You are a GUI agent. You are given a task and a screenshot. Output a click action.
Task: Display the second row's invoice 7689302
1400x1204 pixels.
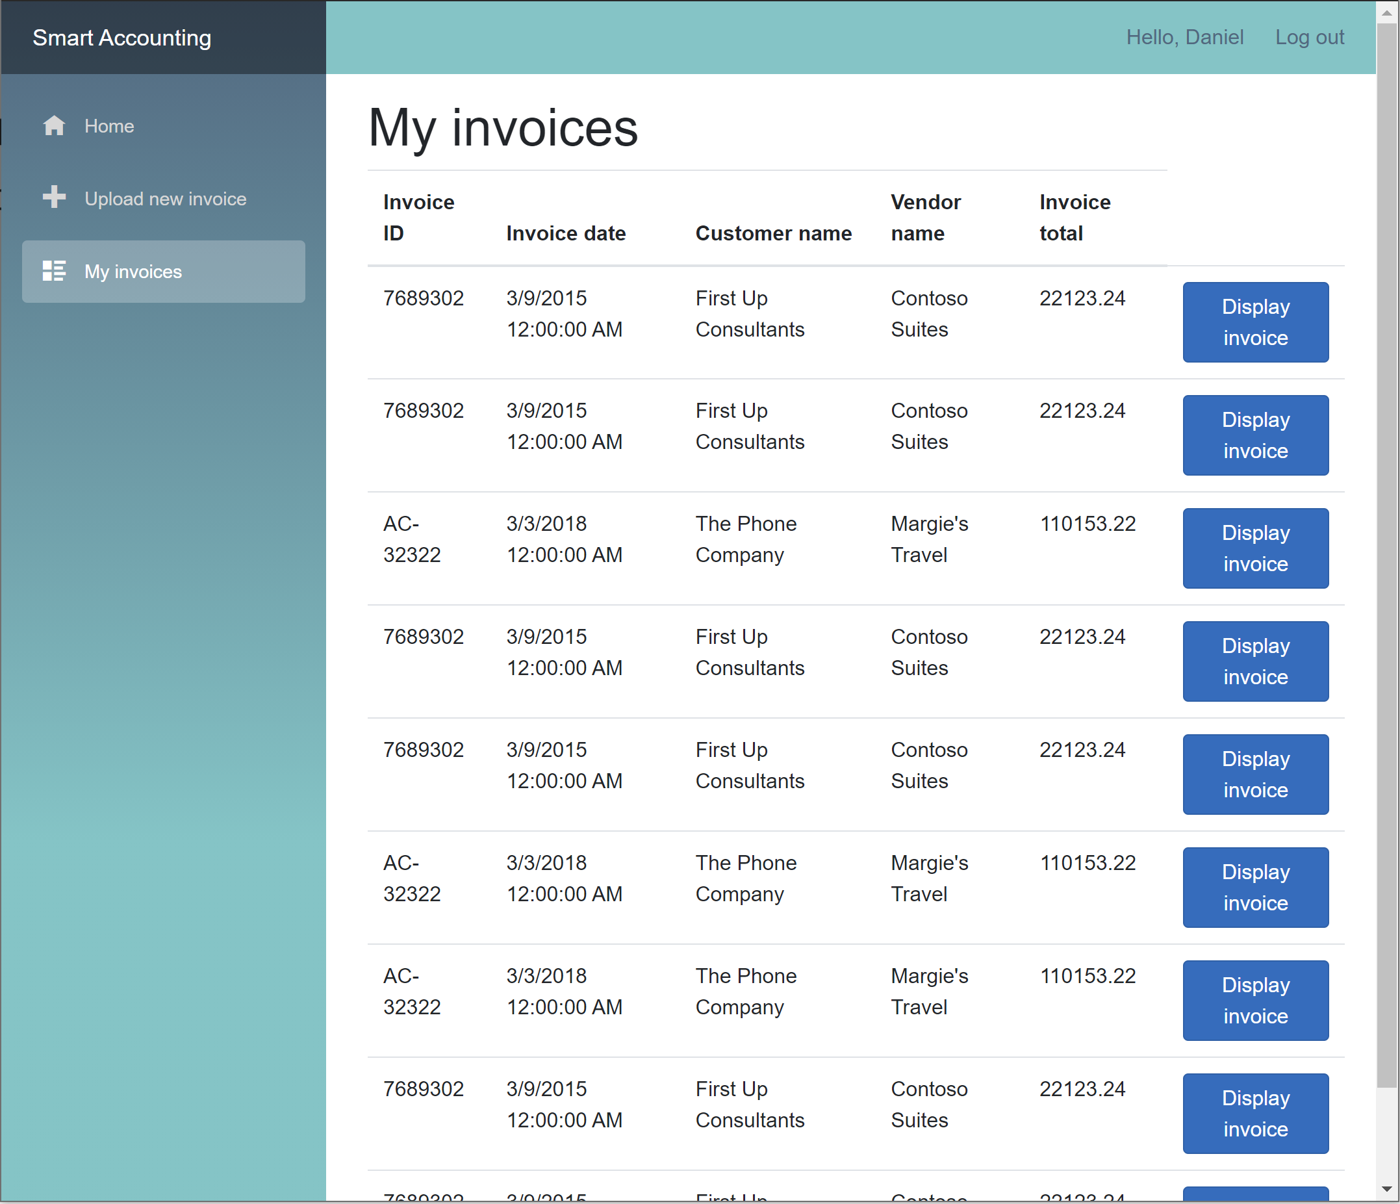coord(1254,435)
